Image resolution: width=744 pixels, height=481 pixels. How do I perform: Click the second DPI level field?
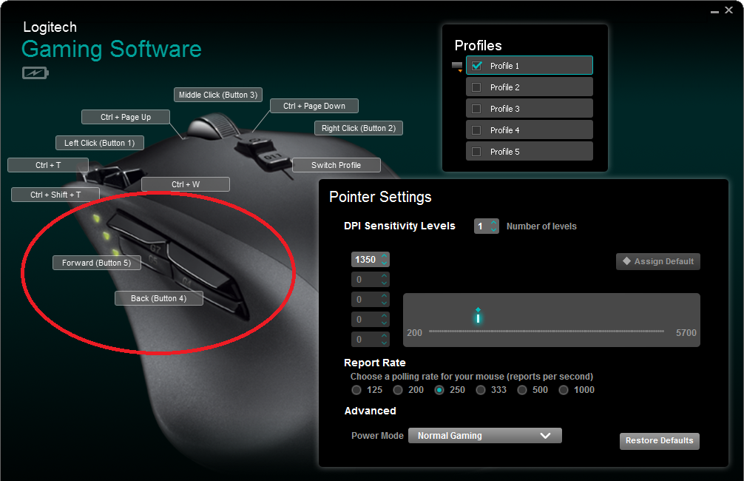coord(371,279)
